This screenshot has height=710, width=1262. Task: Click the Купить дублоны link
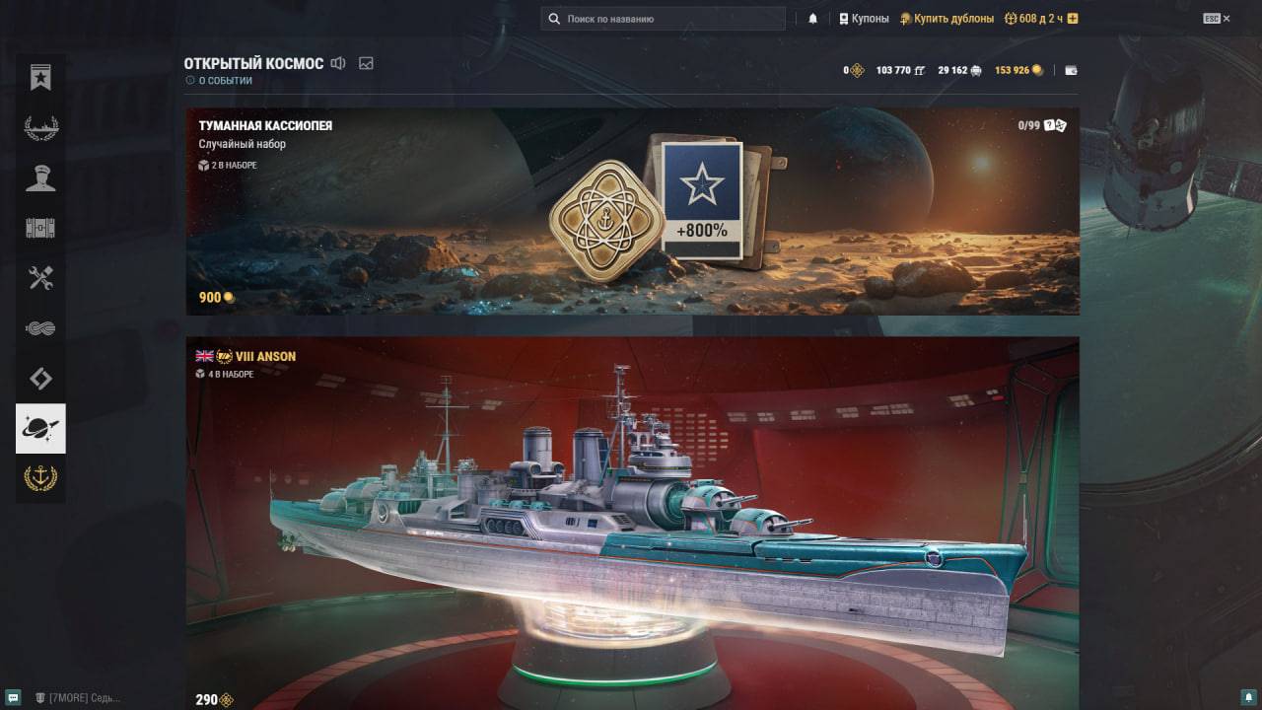[x=946, y=19]
